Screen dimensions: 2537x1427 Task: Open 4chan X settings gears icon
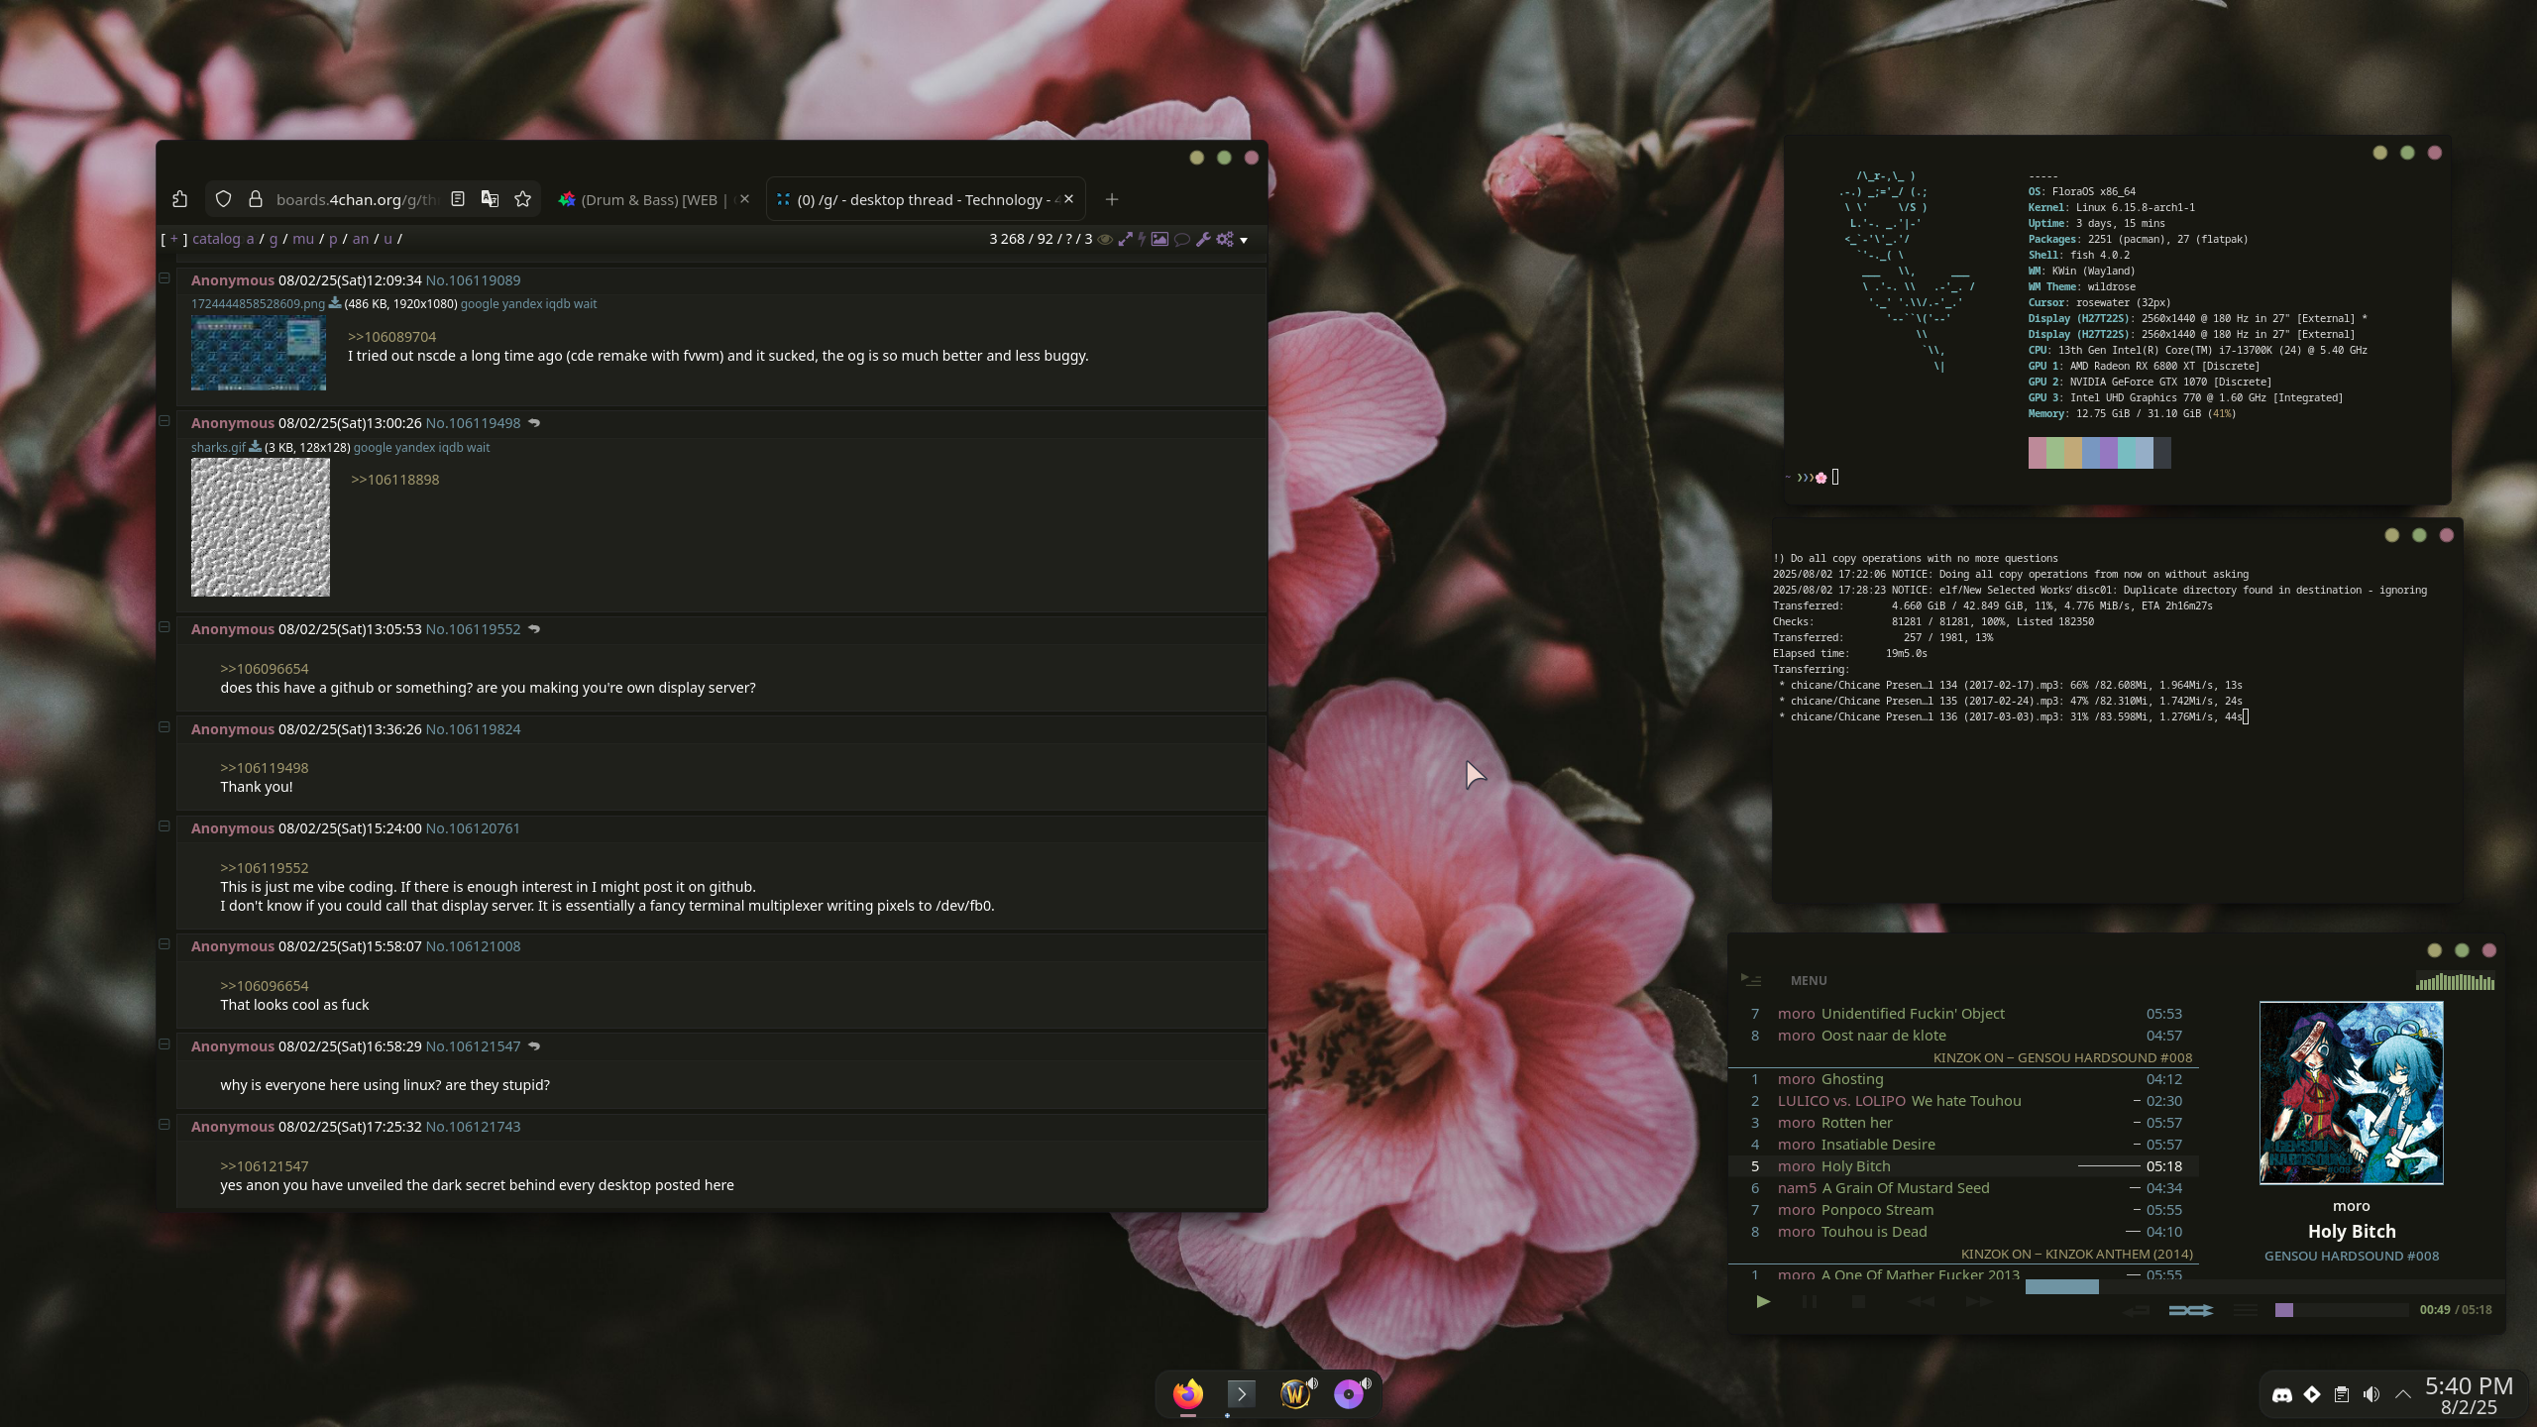point(1225,239)
